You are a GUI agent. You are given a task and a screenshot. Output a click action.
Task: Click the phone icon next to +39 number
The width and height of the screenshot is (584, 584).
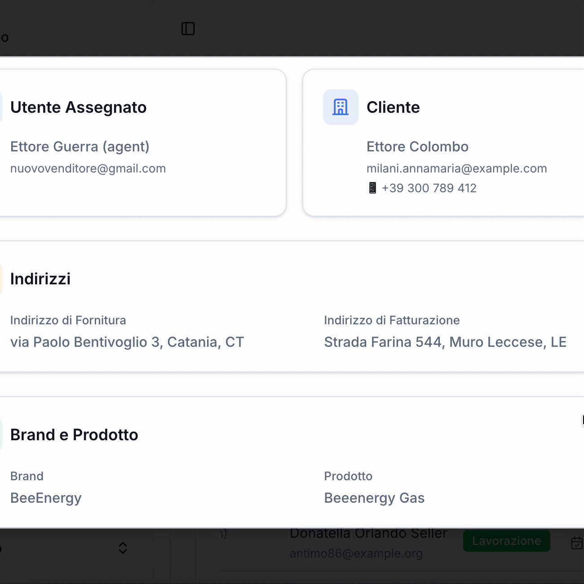(372, 188)
